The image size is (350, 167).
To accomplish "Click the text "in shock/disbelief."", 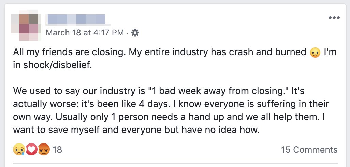I will pos(53,65).
